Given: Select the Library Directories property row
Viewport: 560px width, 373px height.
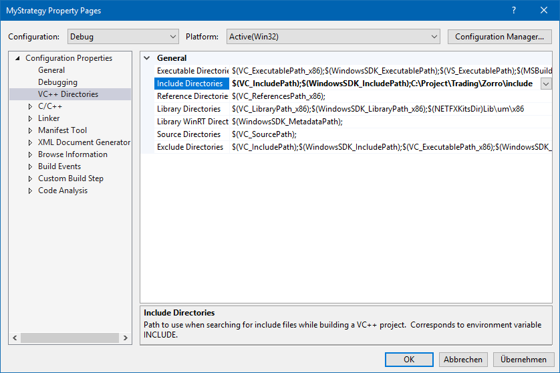Looking at the screenshot, I should coord(188,109).
